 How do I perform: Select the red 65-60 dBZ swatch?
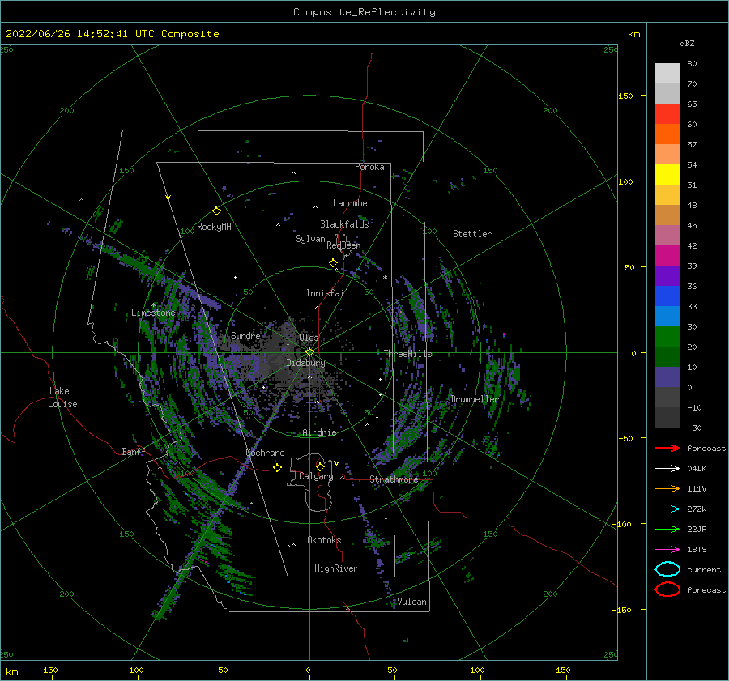coord(667,114)
